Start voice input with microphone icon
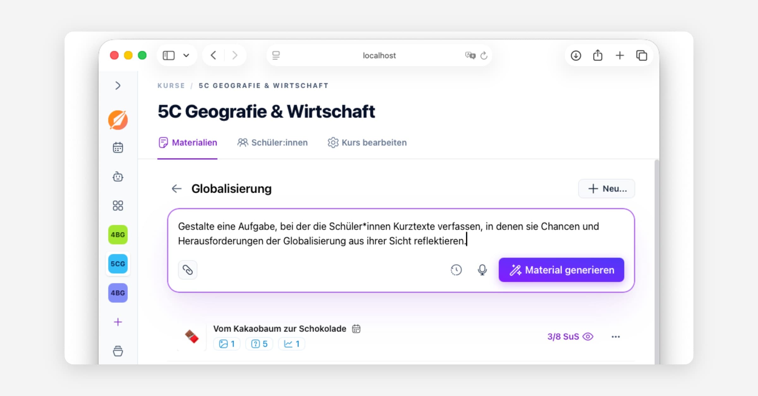The image size is (758, 396). (482, 270)
